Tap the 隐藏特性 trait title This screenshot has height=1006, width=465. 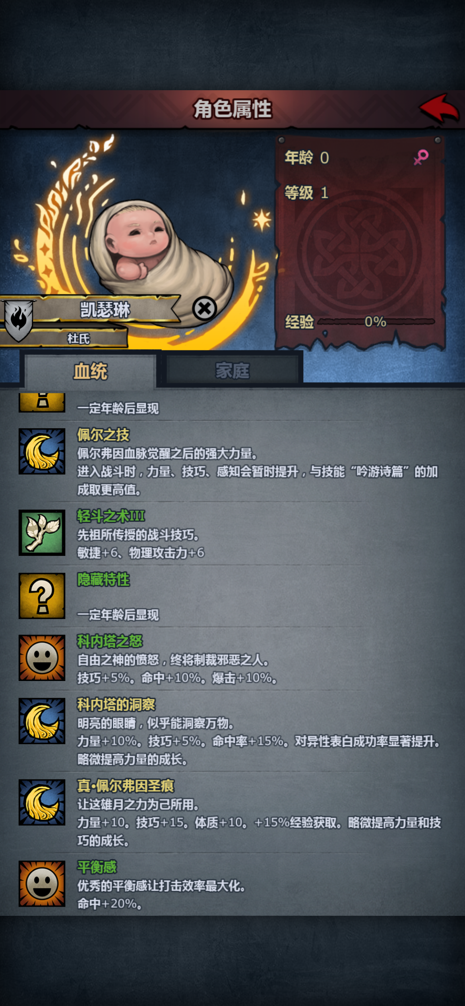tap(103, 580)
